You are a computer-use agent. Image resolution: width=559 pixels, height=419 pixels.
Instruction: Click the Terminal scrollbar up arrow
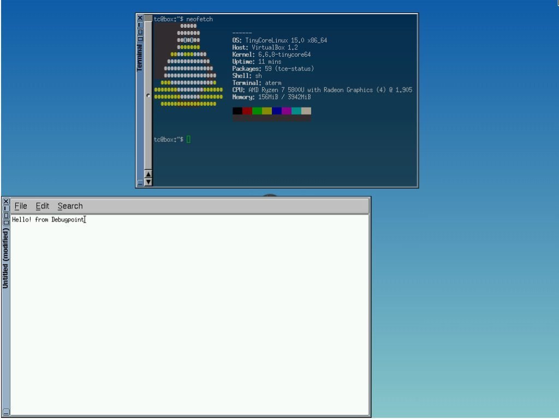pos(148,174)
